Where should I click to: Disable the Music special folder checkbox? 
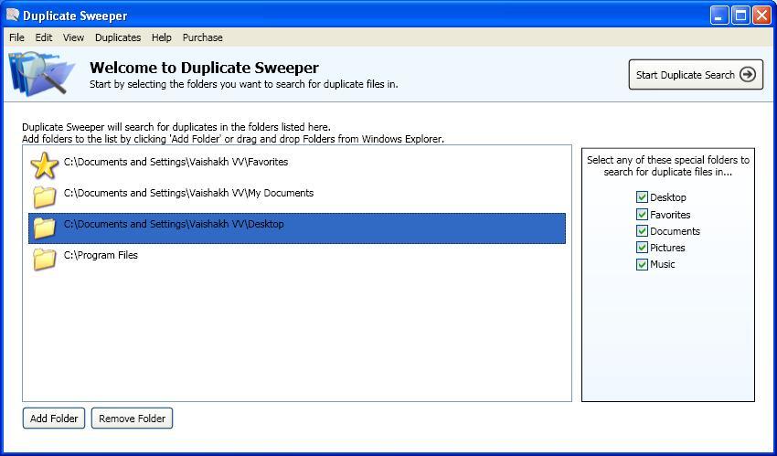coord(642,264)
